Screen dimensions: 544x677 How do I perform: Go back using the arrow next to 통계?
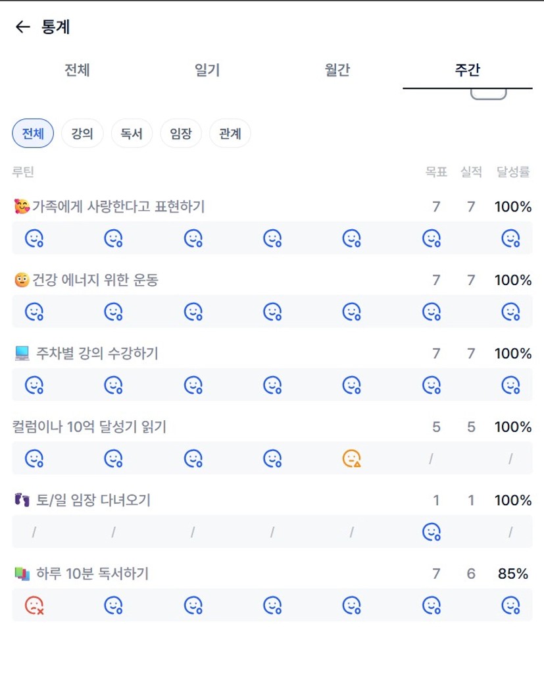23,27
